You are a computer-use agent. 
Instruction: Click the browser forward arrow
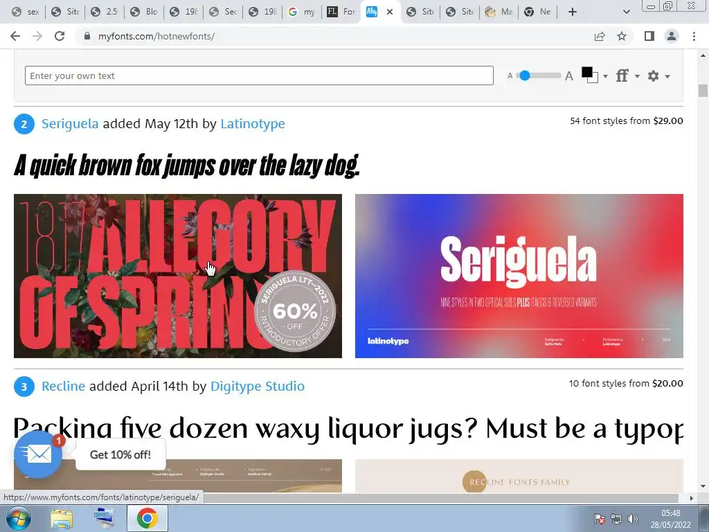37,36
